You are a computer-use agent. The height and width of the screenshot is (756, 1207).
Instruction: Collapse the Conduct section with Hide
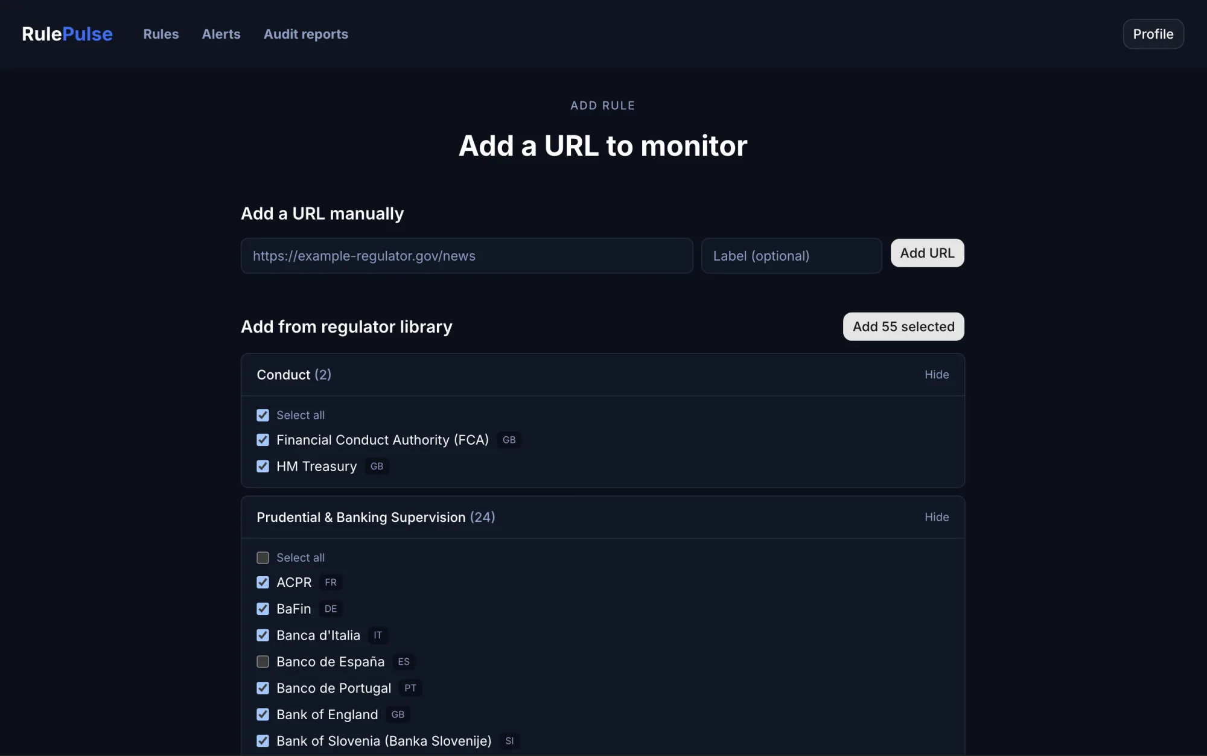pos(937,375)
